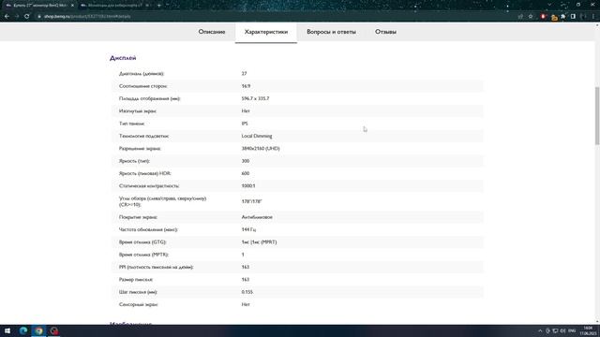Click the 3840x2160 (UHD) resolution value
Viewport: 600px width, 337px height.
point(261,149)
